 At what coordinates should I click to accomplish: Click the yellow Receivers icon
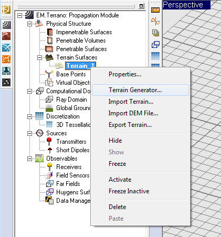[x=50, y=167]
